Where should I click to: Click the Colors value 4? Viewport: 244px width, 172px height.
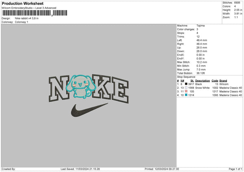[235, 6]
